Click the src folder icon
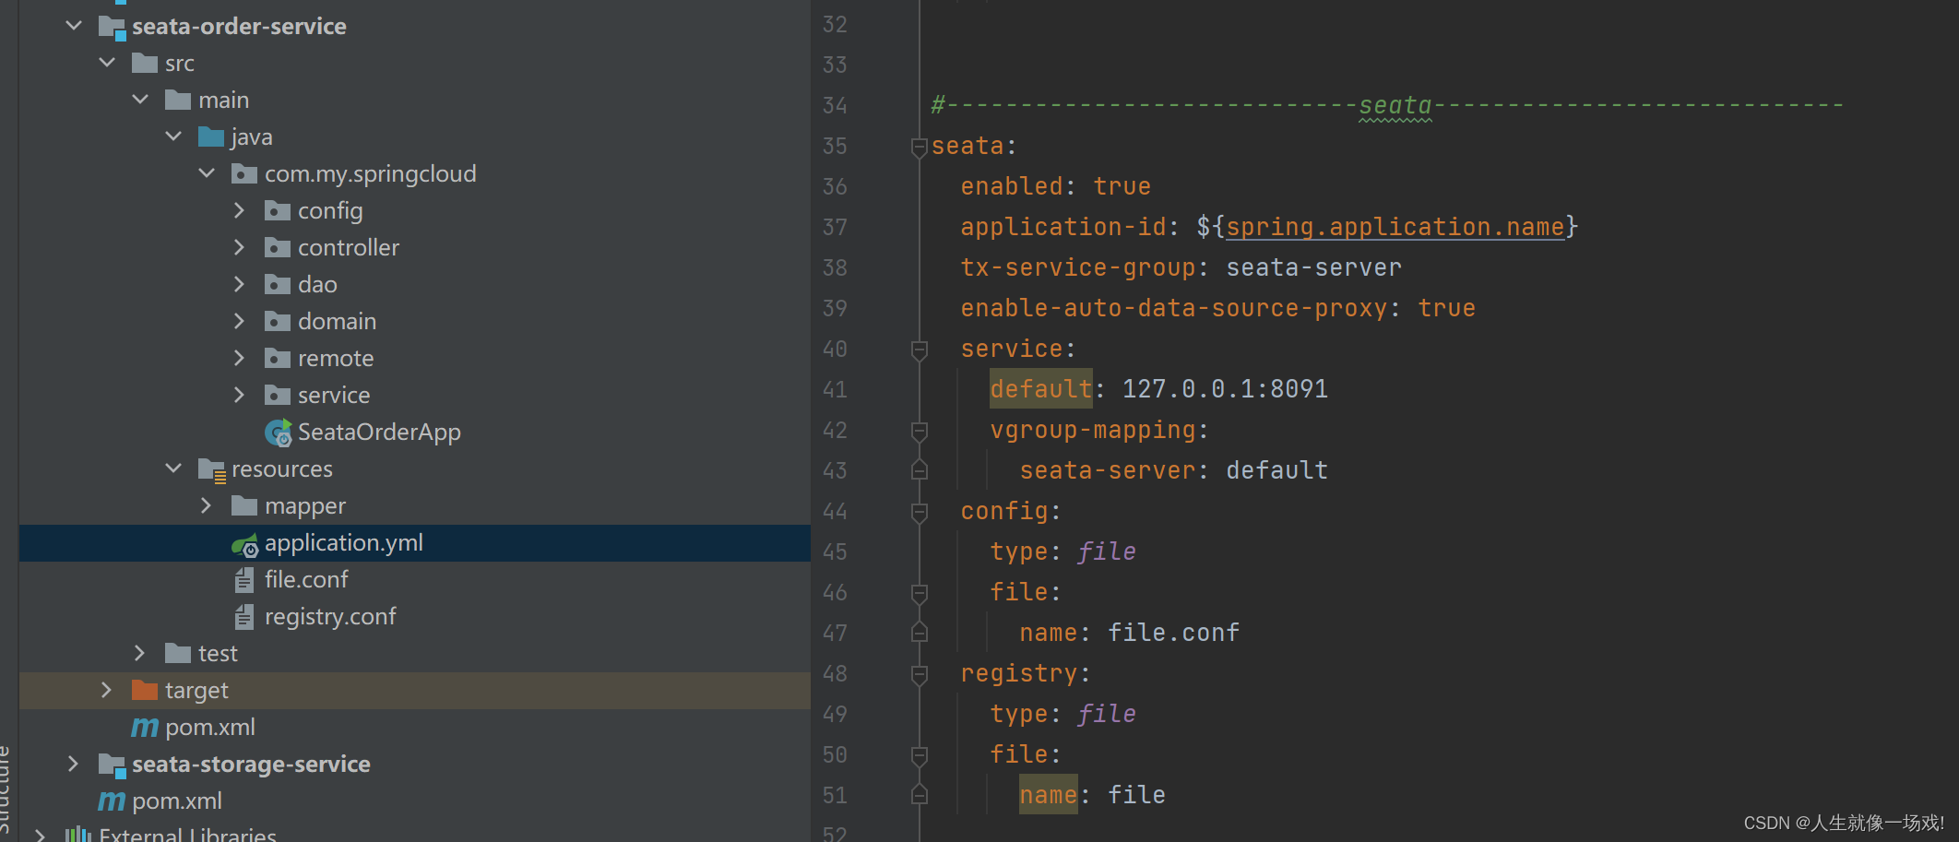This screenshot has height=842, width=1959. point(145,63)
